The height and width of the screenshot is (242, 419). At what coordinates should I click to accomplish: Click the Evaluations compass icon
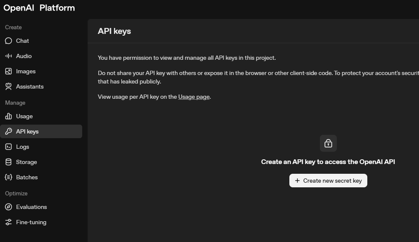click(x=8, y=207)
